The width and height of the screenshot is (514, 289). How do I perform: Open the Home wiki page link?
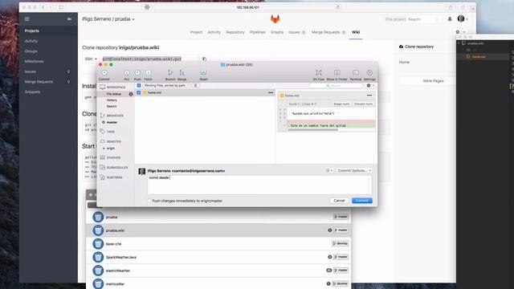[x=404, y=62]
